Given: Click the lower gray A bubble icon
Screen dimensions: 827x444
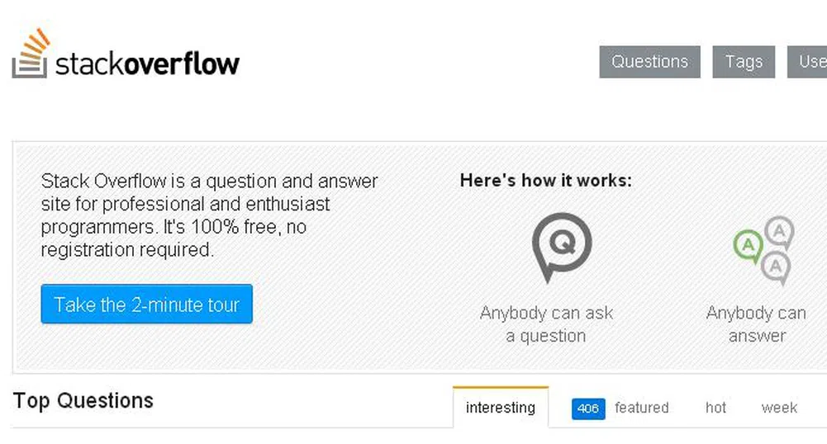Looking at the screenshot, I should [x=776, y=267].
